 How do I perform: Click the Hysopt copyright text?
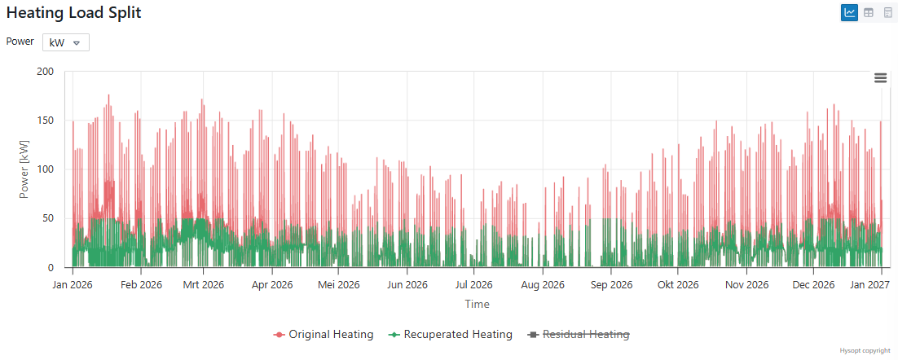(865, 351)
